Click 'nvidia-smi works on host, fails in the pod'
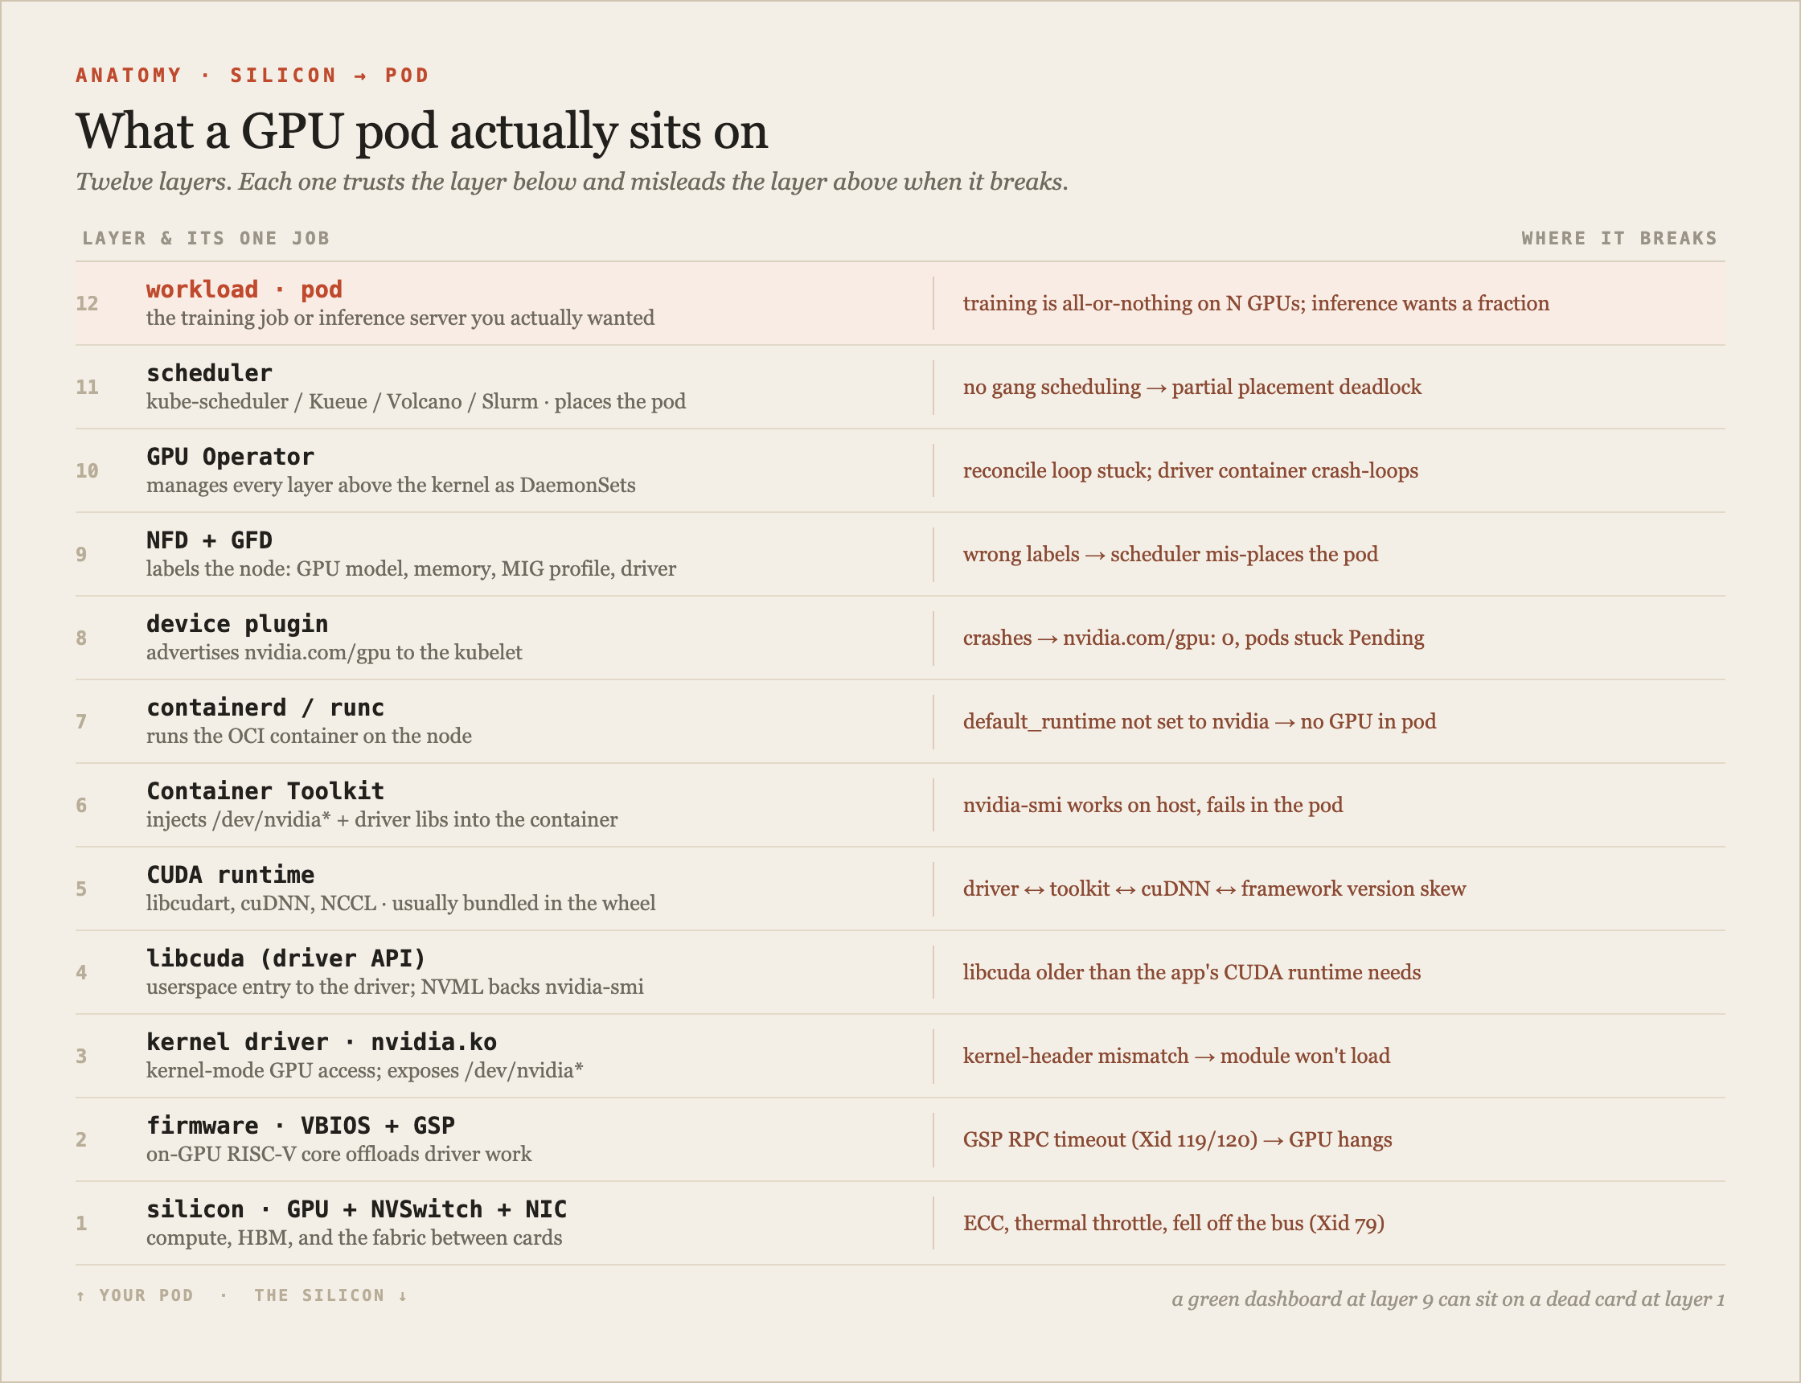The image size is (1801, 1383). tap(1153, 805)
